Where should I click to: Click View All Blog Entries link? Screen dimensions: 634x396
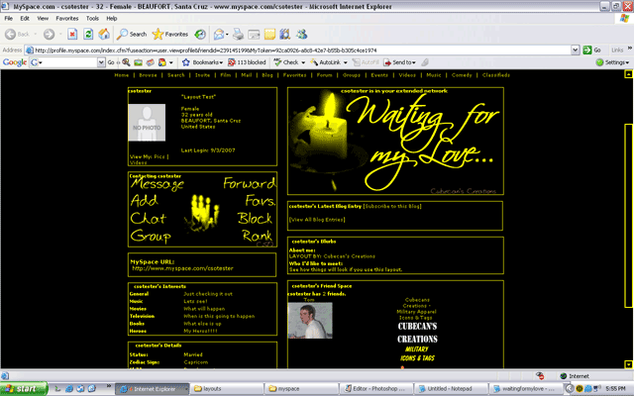[x=317, y=220]
